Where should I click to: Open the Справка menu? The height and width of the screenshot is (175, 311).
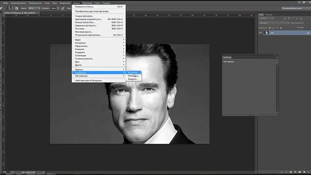pos(106,3)
